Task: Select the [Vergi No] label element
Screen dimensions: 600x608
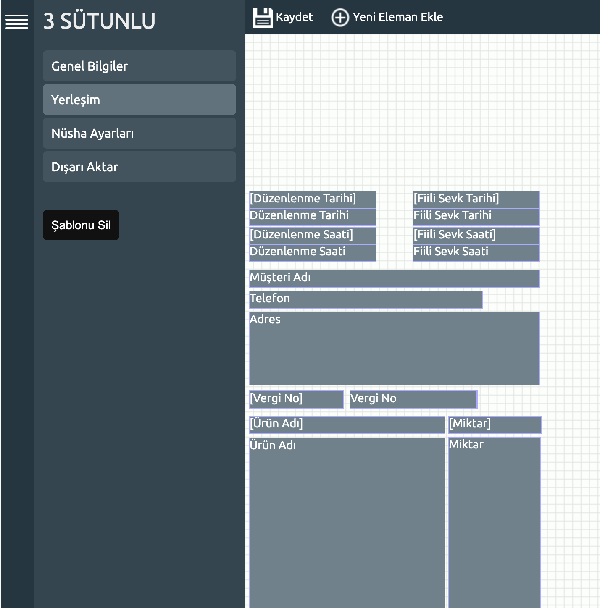Action: 296,399
